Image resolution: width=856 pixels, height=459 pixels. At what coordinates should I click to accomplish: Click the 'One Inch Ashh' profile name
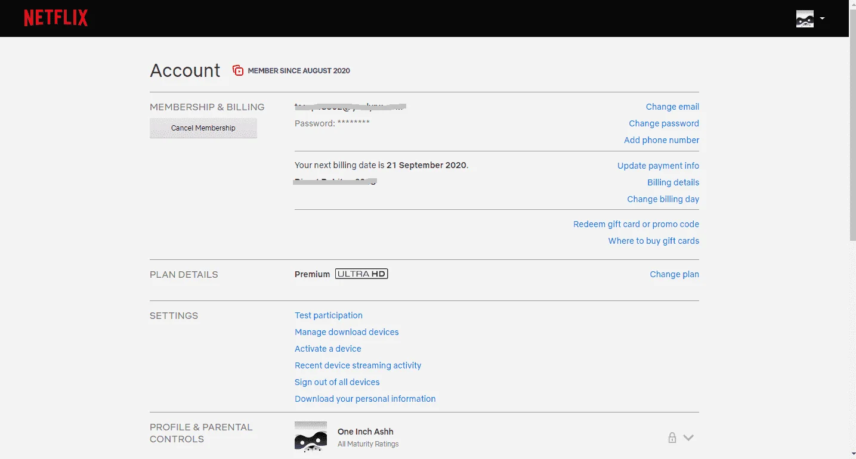click(365, 432)
